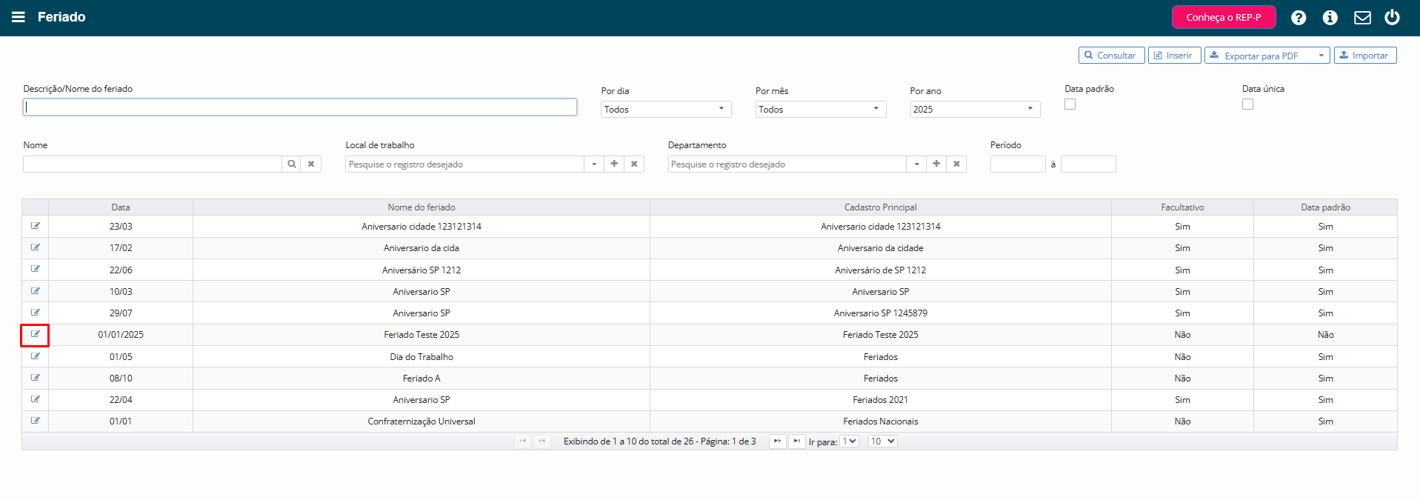Open the hamburger menu next to Feriado
Image resolution: width=1420 pixels, height=500 pixels.
(19, 17)
